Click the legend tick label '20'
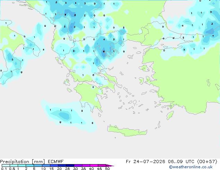 tap(59, 169)
